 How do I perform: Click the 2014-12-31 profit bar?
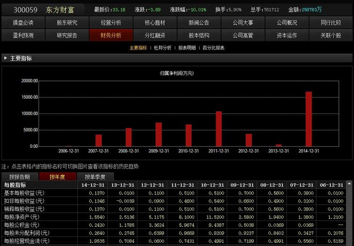pyautogui.click(x=308, y=119)
